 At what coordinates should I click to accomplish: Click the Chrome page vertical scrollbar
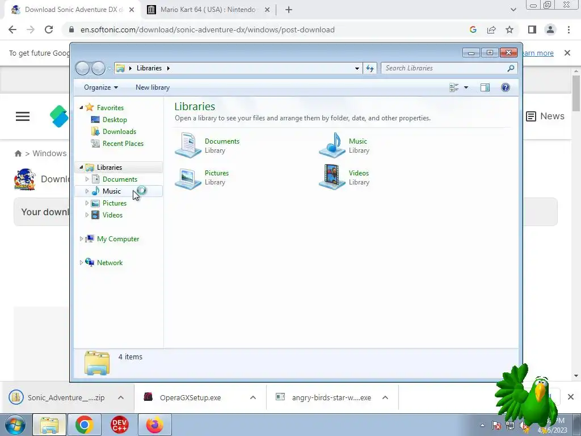coord(576,94)
